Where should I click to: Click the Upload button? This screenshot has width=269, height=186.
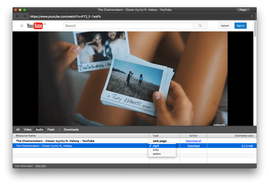[225, 26]
